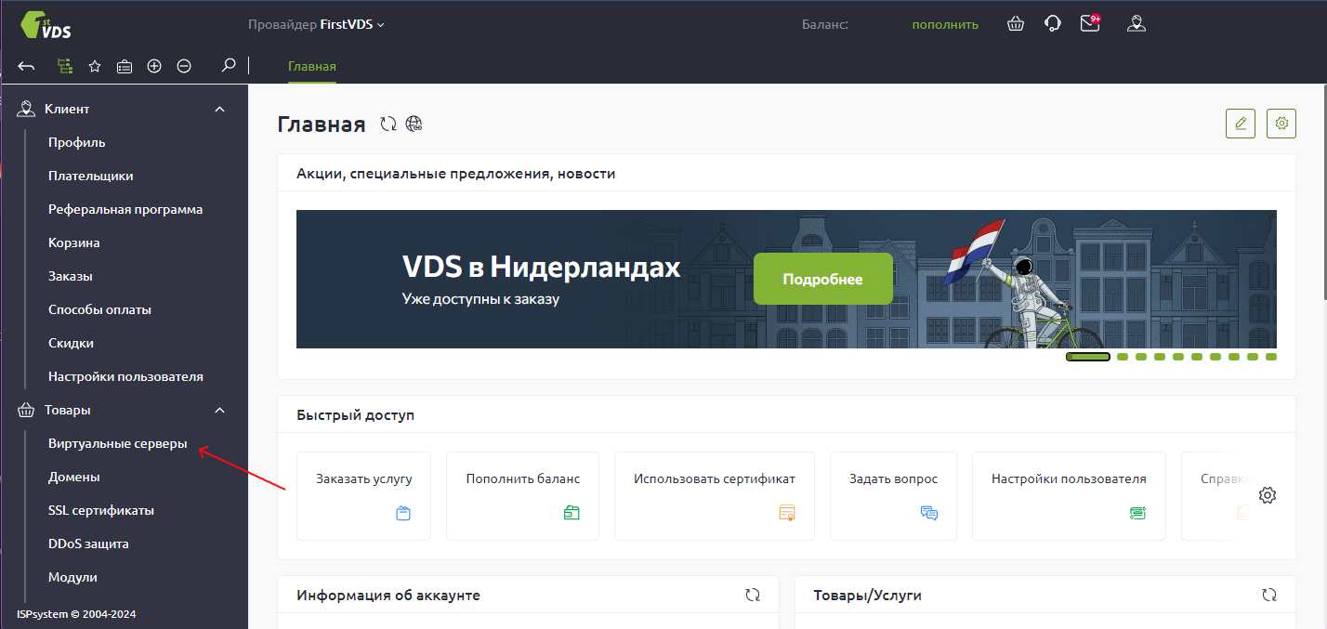
Task: Click the pencil edit dashboard button
Action: [1241, 124]
